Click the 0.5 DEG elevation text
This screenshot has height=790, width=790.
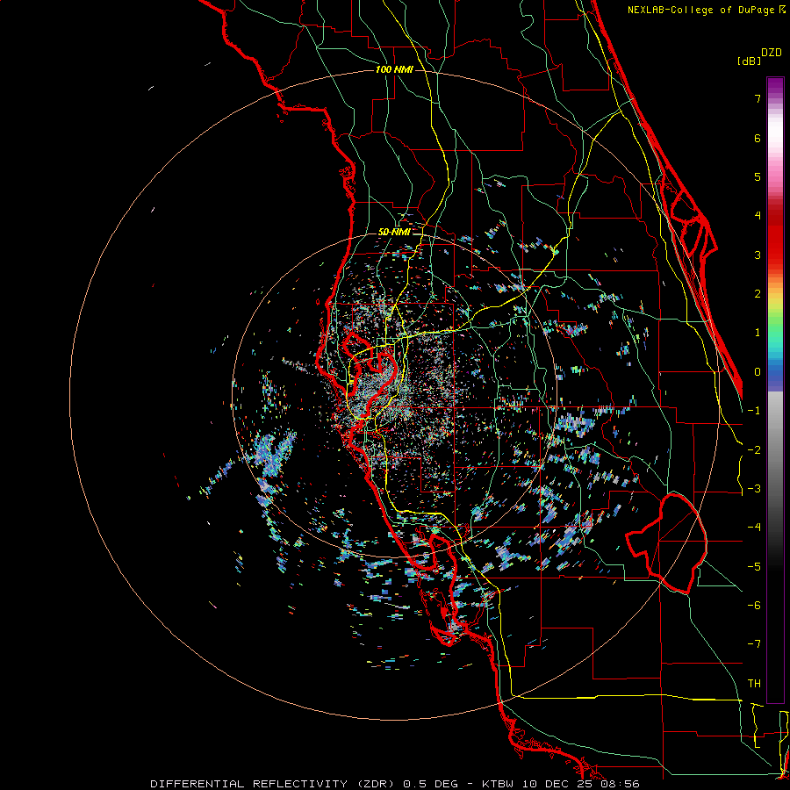pos(431,784)
